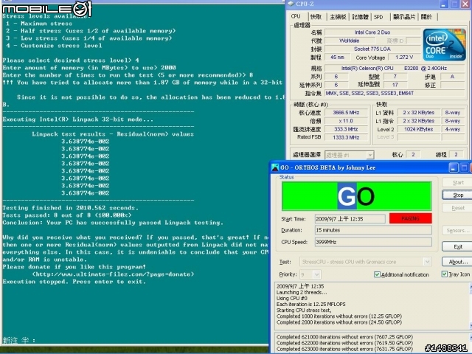Click the 45 nm technology value
Screen dimensions: 472x354
coord(338,58)
